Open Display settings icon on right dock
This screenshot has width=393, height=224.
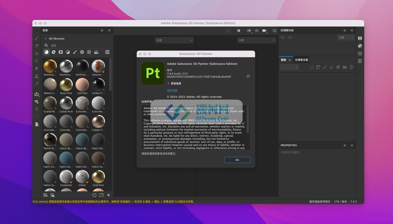pos(360,38)
